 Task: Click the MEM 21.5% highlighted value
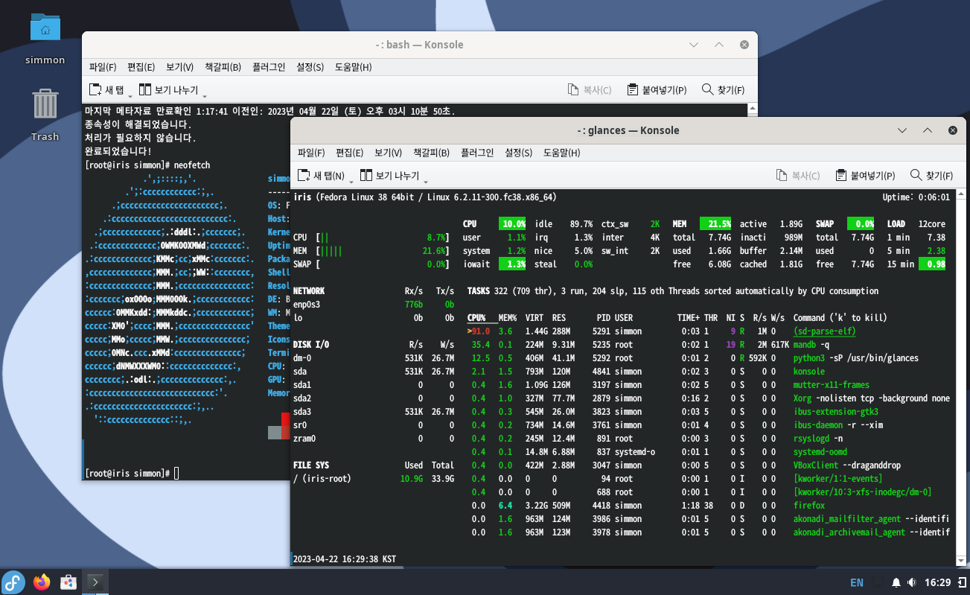(x=715, y=224)
